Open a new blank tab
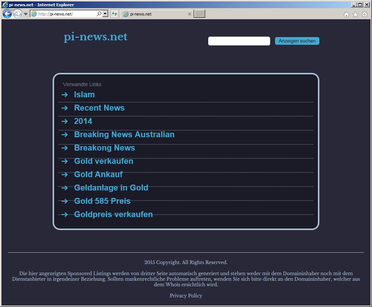The image size is (372, 307). (x=199, y=14)
